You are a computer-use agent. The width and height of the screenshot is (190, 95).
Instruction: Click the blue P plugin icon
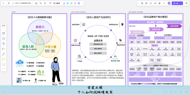click(x=68, y=3)
